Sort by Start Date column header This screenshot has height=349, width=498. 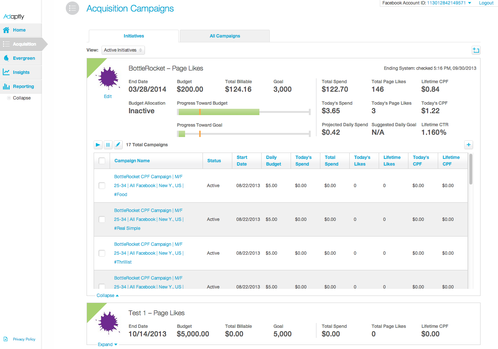click(242, 161)
